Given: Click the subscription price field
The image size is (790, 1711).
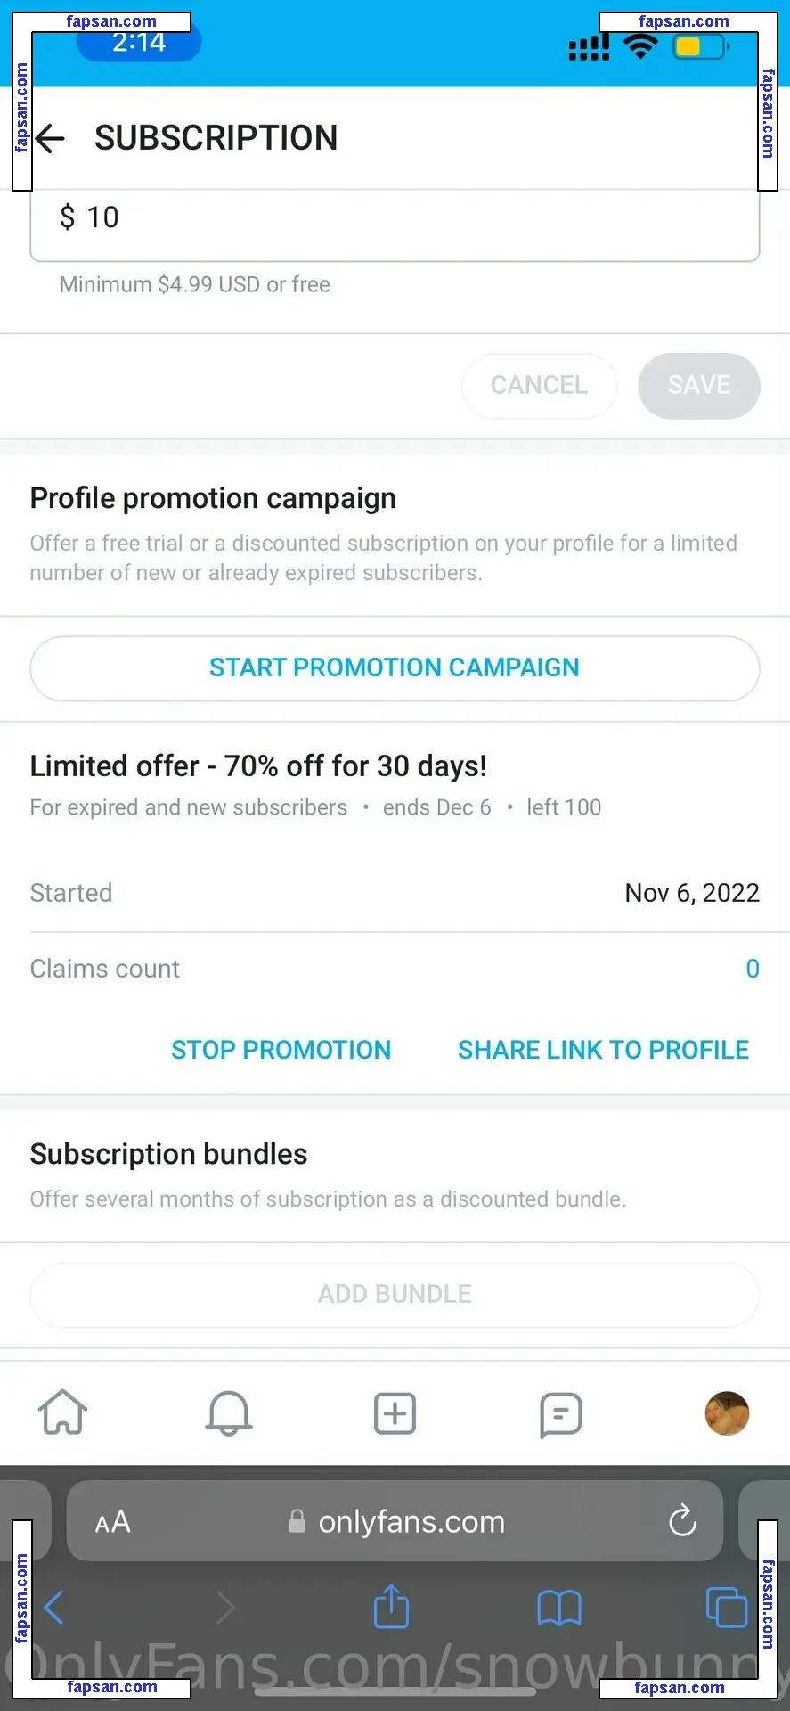Looking at the screenshot, I should click(x=395, y=223).
